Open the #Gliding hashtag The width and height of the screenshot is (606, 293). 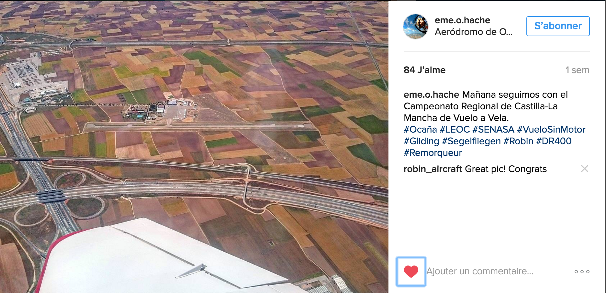click(421, 141)
